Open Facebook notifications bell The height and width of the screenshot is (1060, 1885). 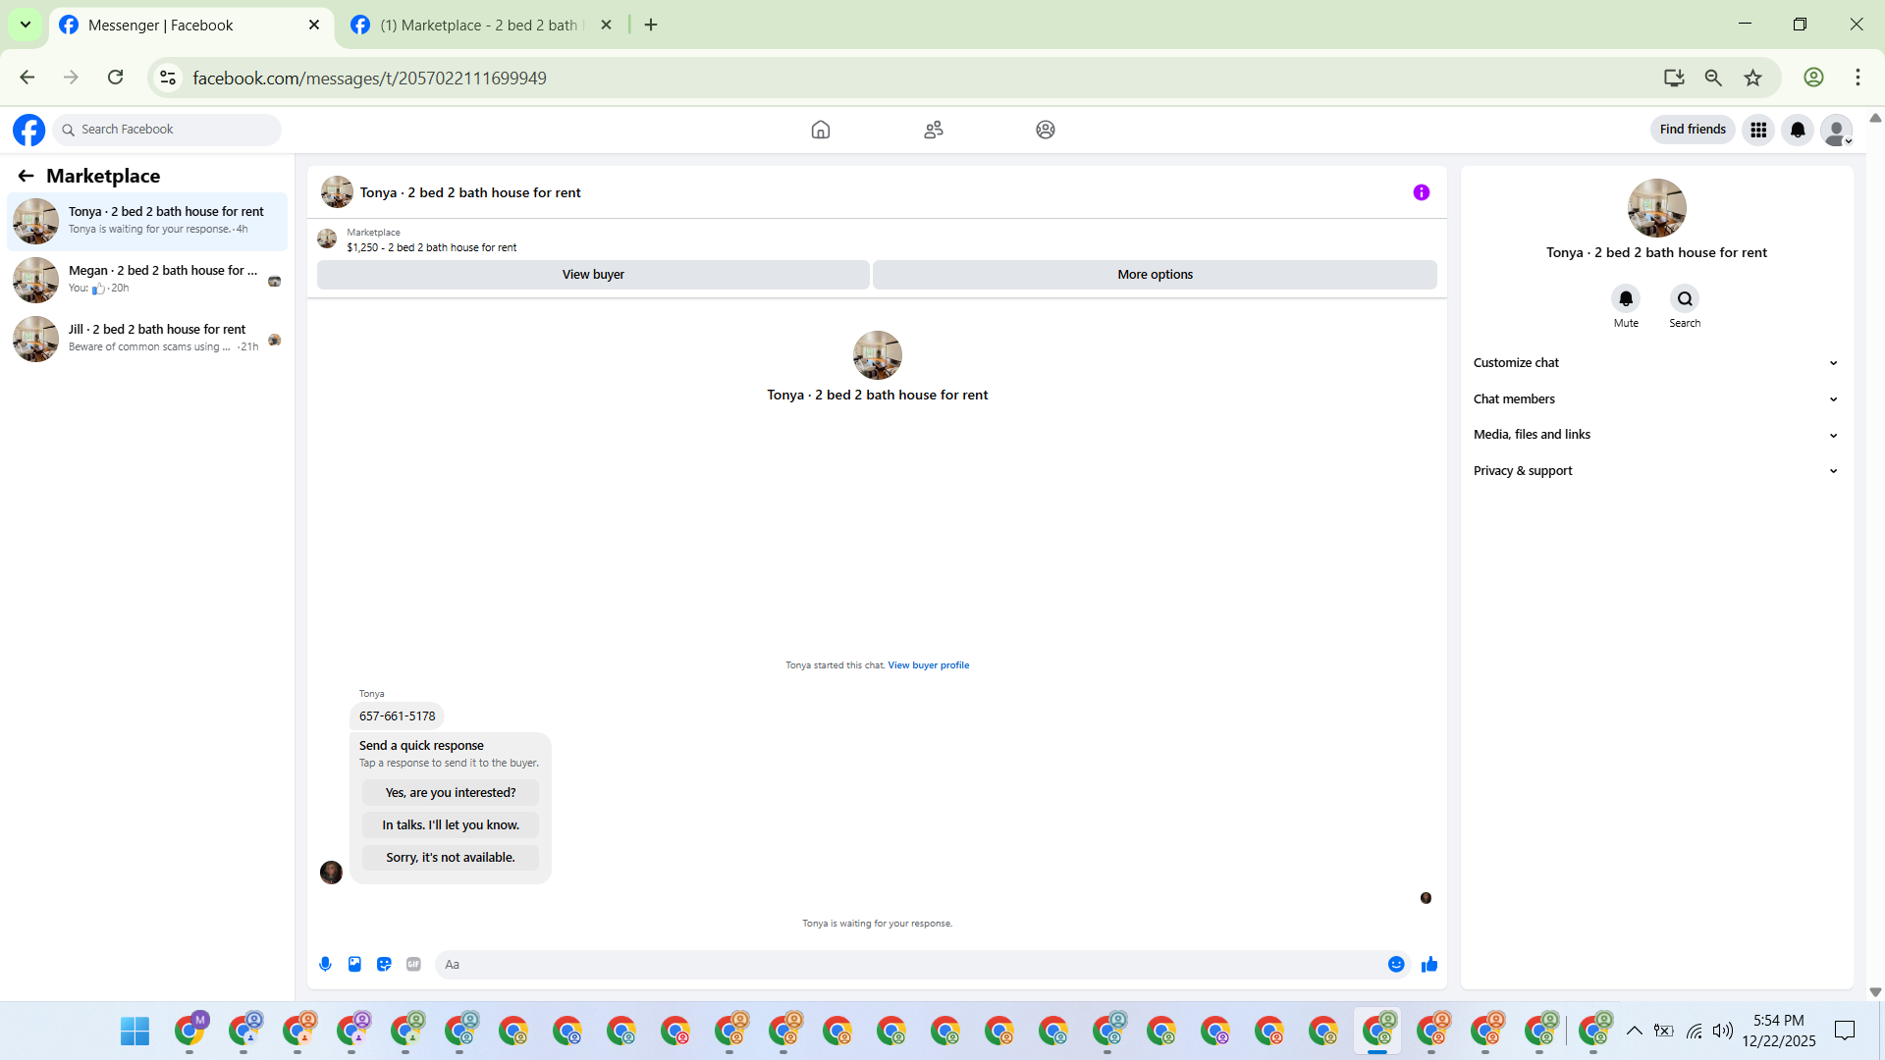click(1798, 130)
